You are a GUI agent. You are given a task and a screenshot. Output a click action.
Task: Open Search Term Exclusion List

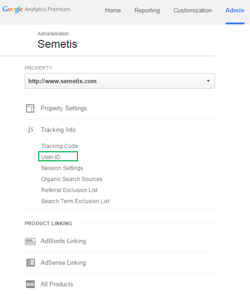[x=75, y=201]
